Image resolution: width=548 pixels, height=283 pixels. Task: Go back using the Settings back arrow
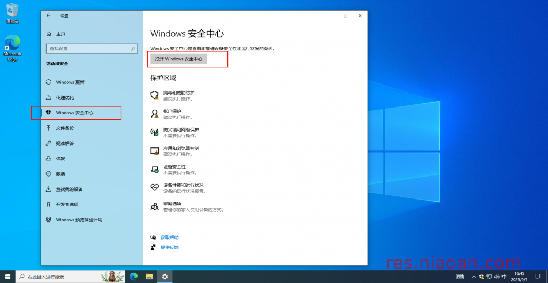click(x=49, y=16)
